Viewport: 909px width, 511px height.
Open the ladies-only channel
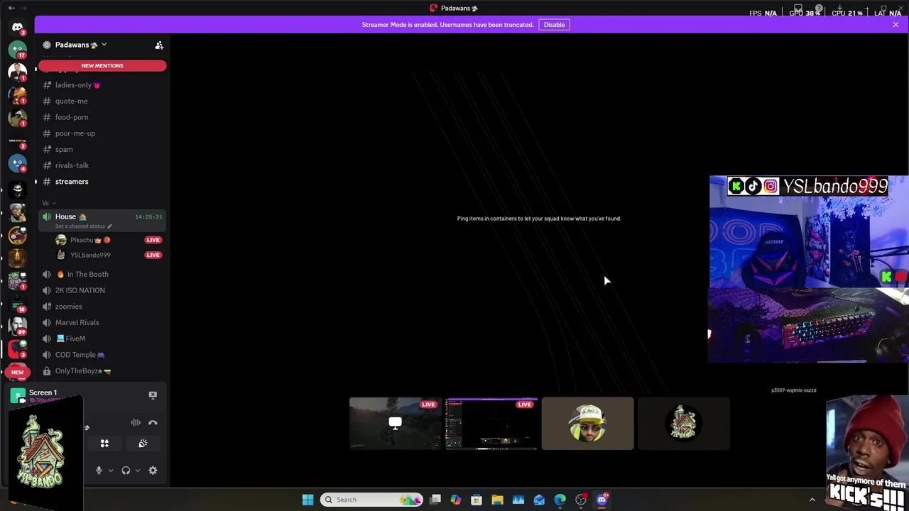pos(102,85)
